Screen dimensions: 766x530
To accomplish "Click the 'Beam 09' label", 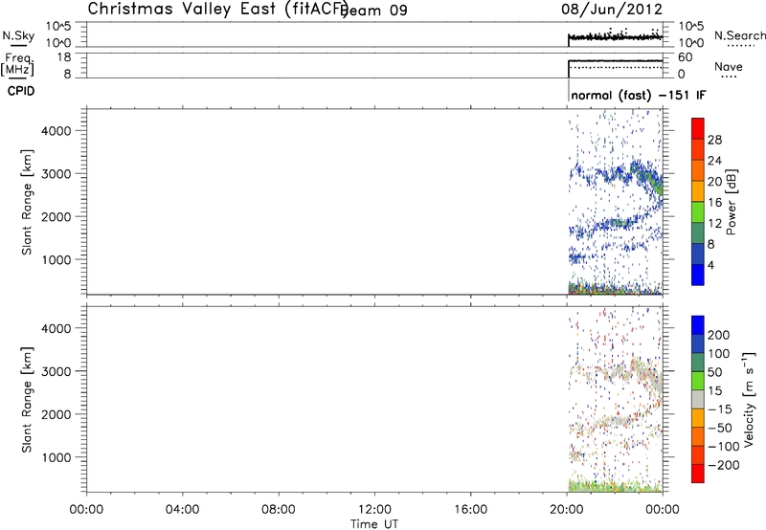I will tap(373, 11).
